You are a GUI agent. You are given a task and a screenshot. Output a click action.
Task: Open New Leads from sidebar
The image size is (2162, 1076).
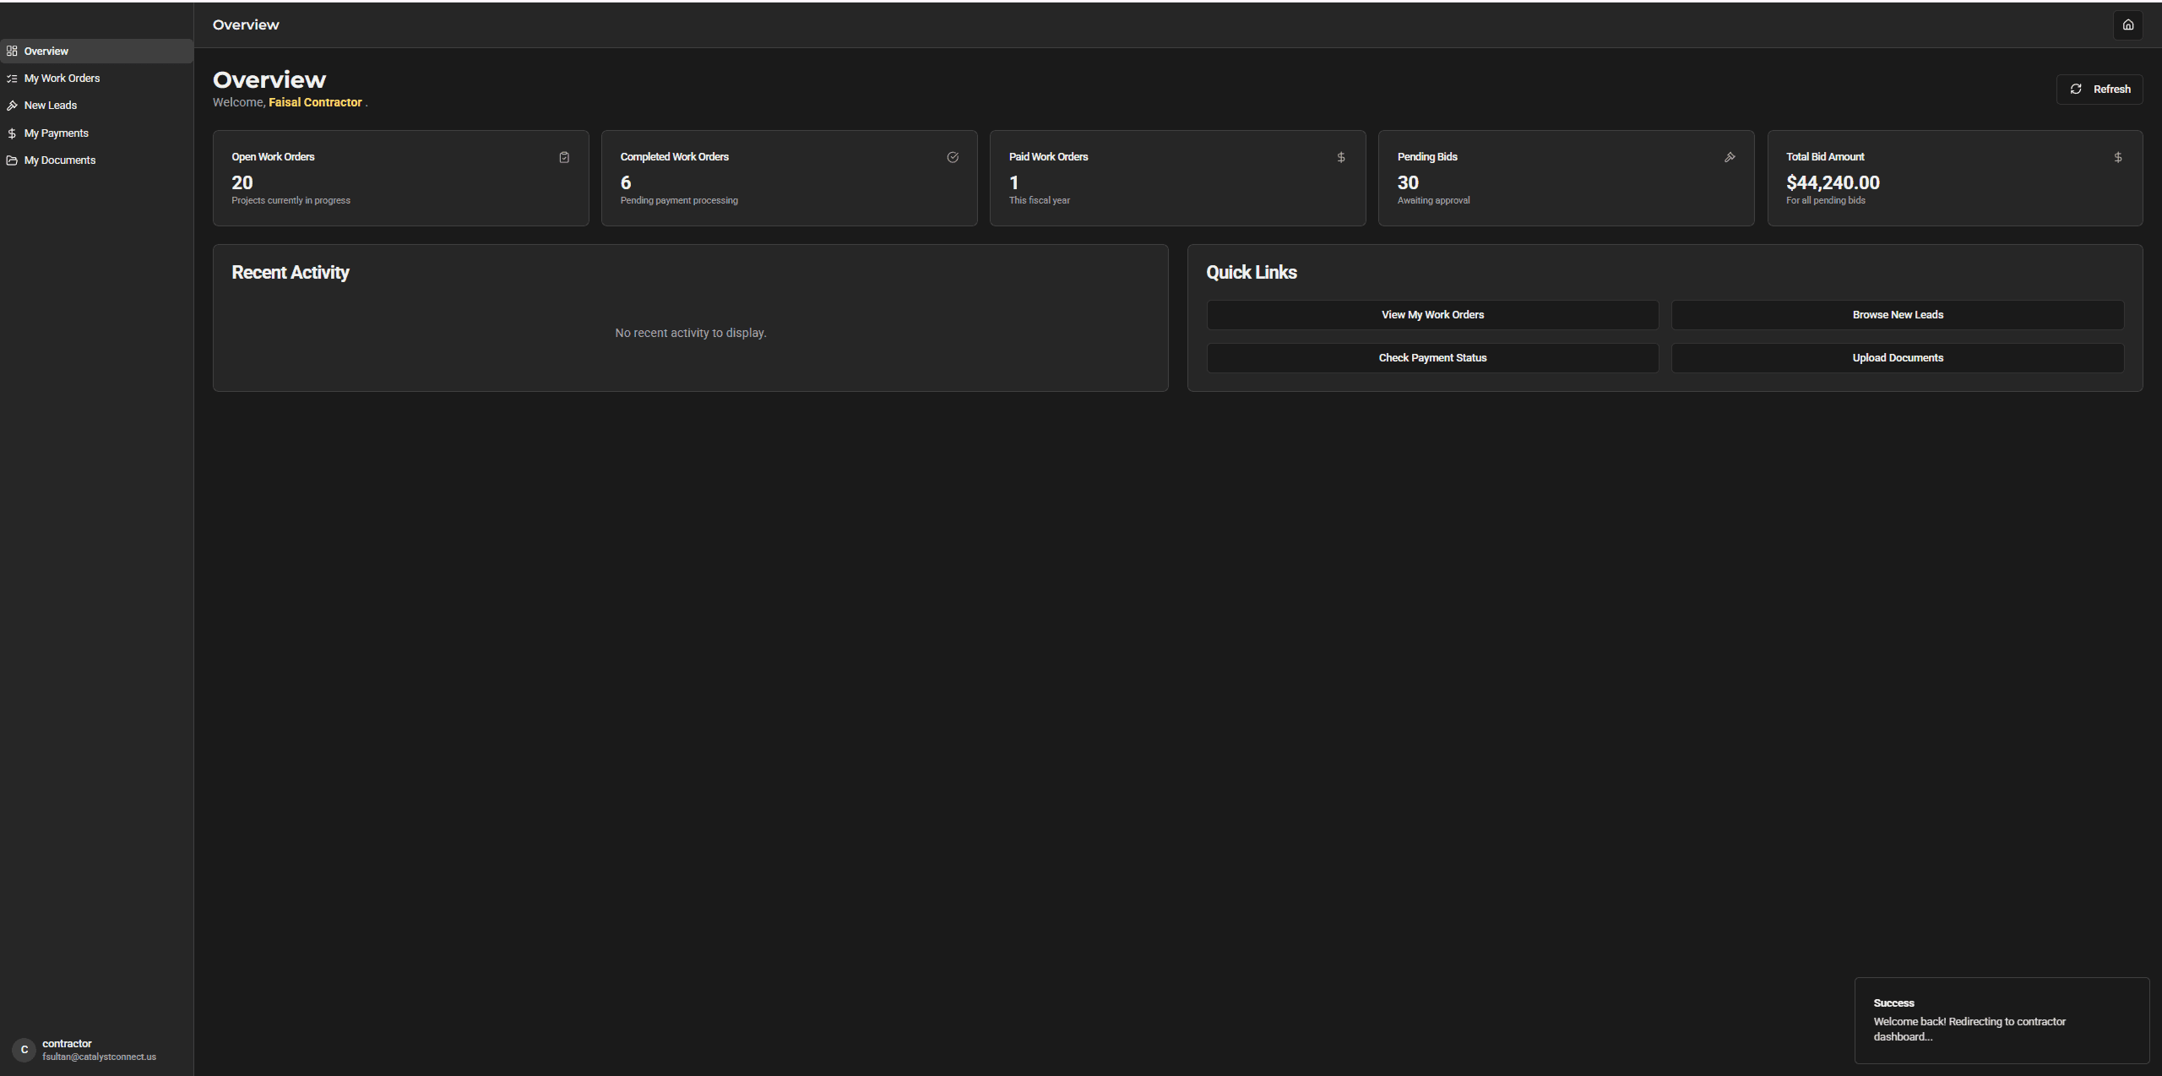[96, 106]
